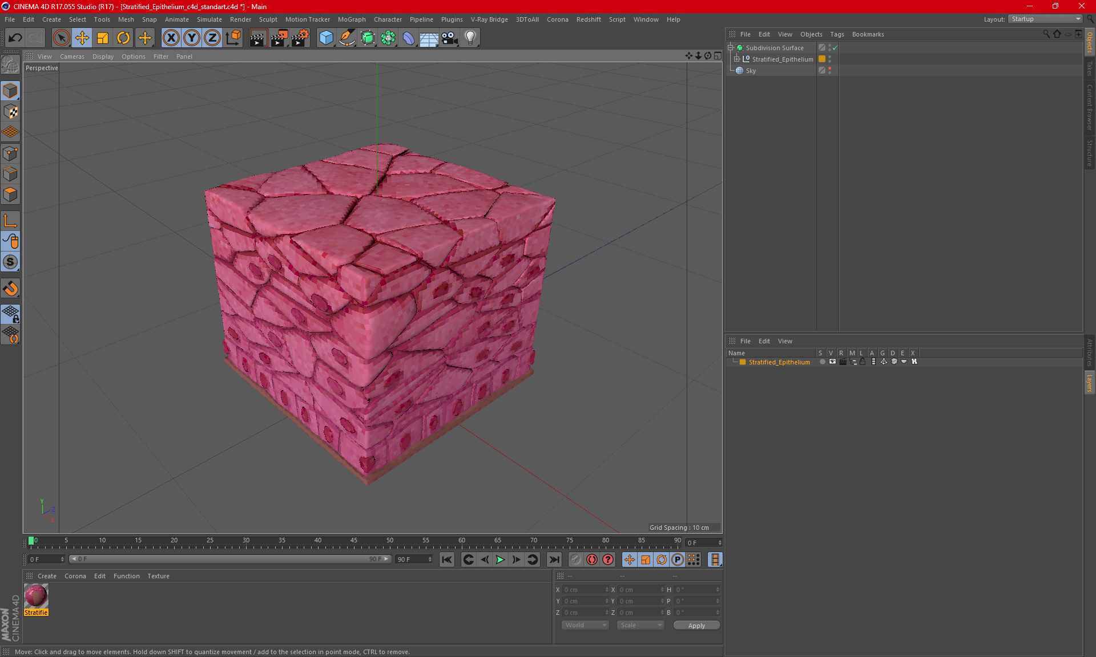Activate the Move tool in toolbar

[82, 38]
